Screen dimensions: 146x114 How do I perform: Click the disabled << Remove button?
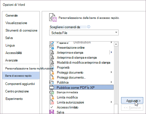point(132,108)
